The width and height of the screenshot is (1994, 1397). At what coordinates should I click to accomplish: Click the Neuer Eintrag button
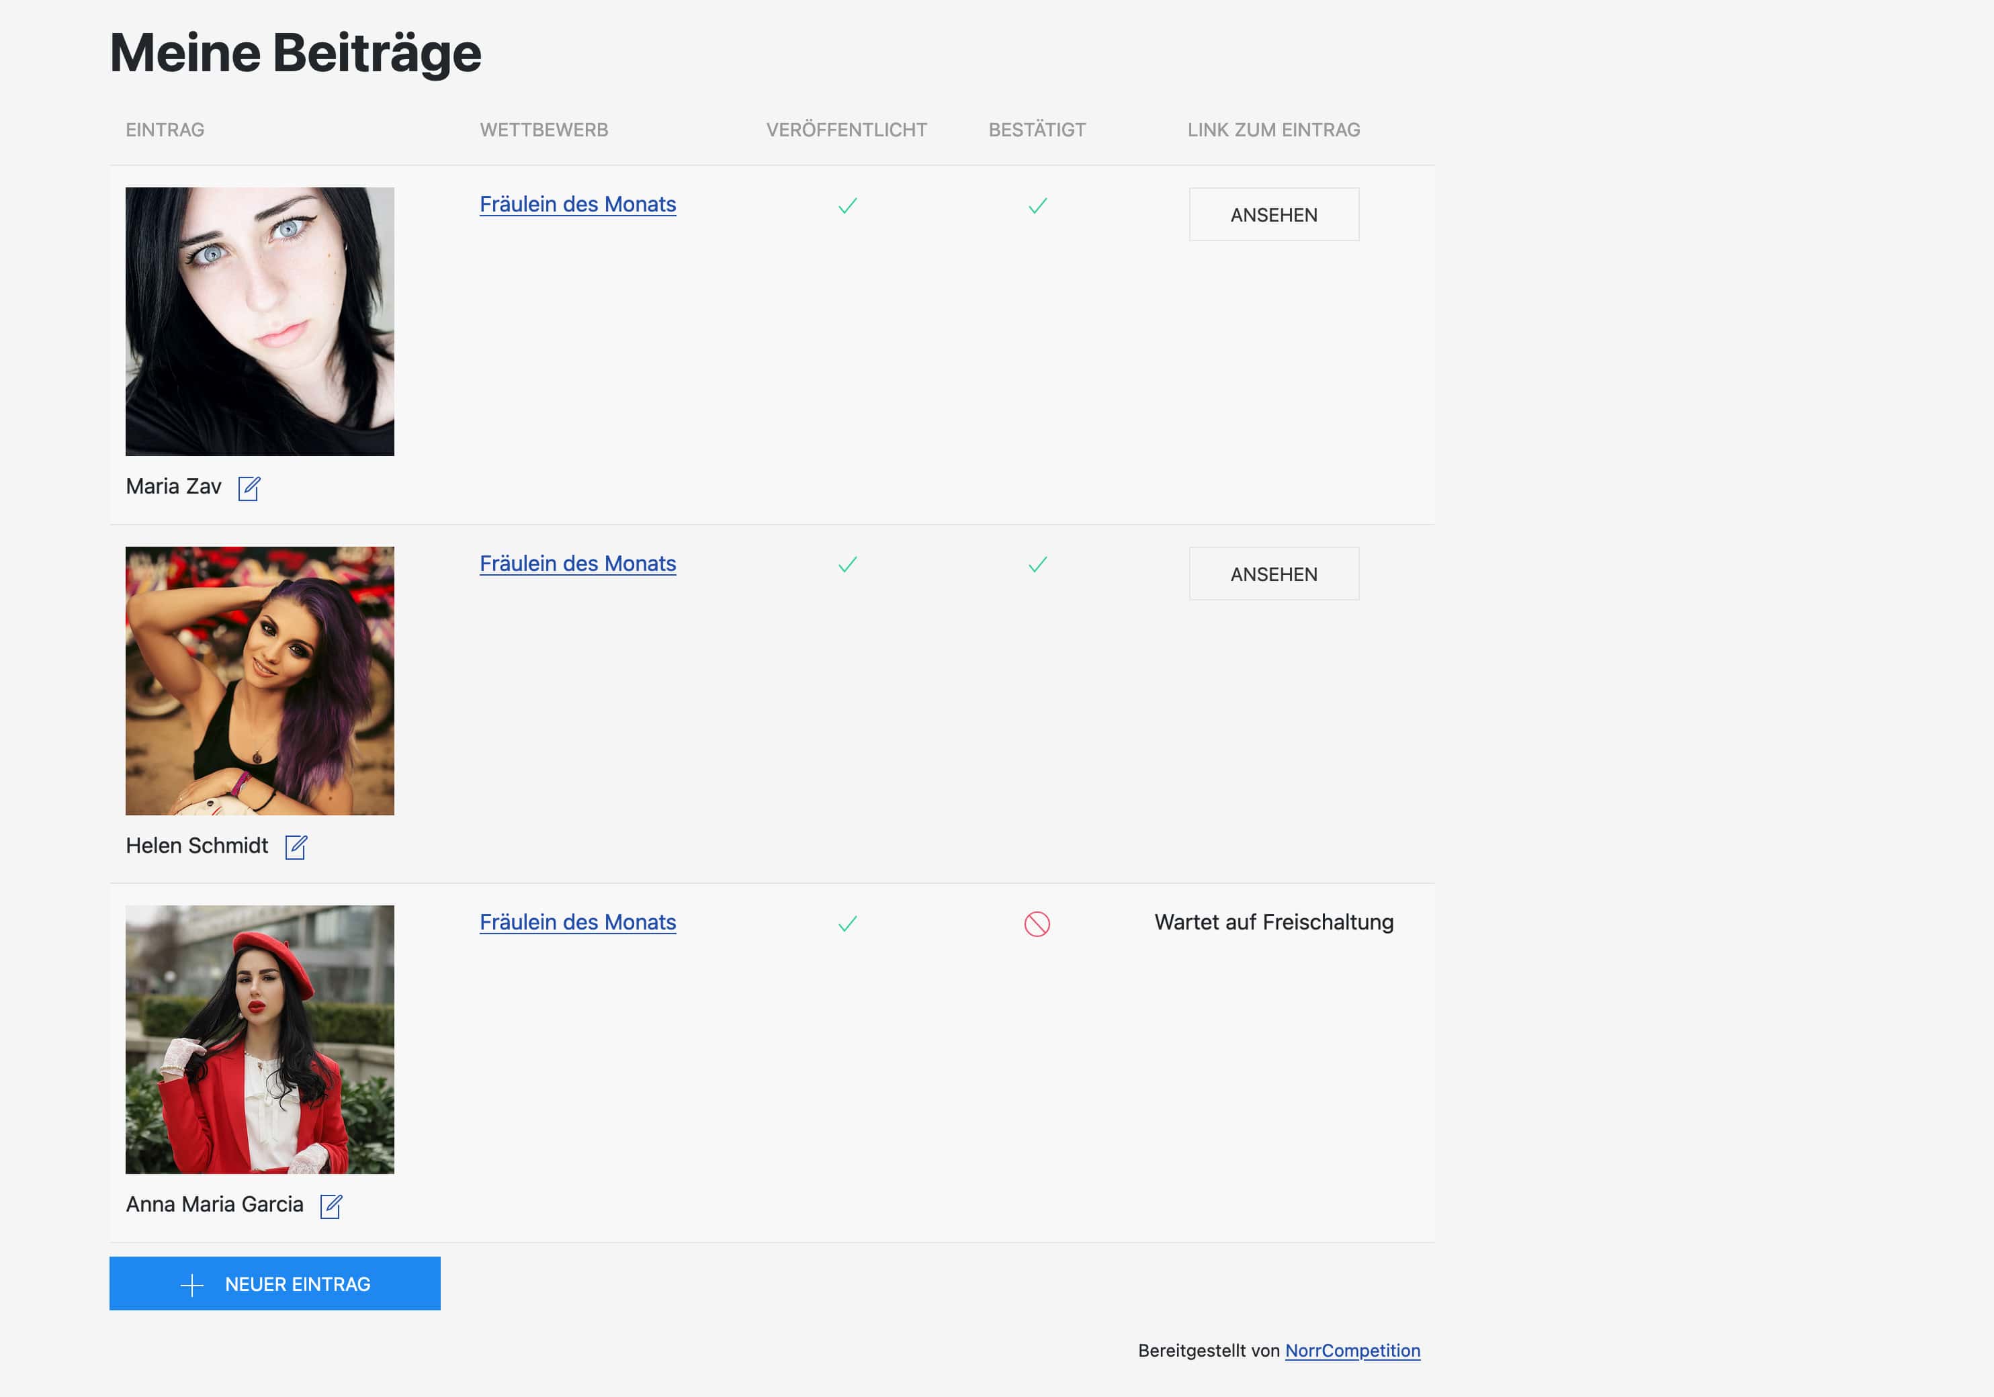[x=274, y=1283]
